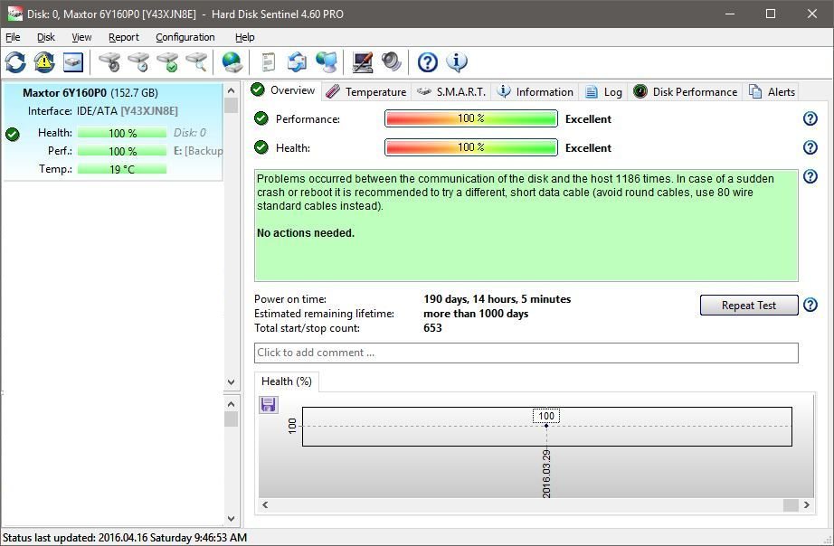
Task: Click the 190 days, 14 hours, 5 minutes value
Action: click(497, 299)
